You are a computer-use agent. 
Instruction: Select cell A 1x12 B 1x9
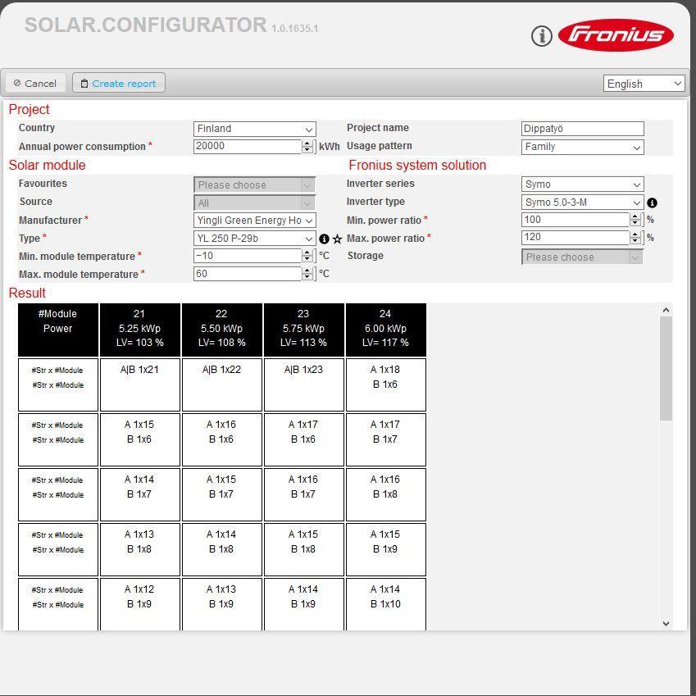tap(140, 604)
